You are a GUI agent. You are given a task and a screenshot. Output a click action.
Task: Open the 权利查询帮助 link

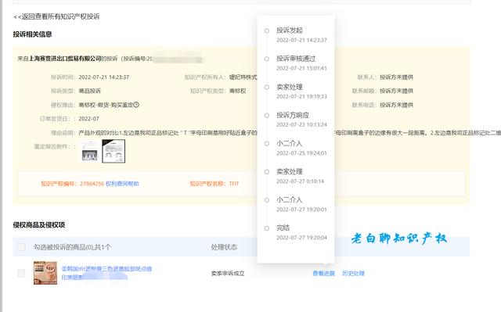click(x=122, y=184)
